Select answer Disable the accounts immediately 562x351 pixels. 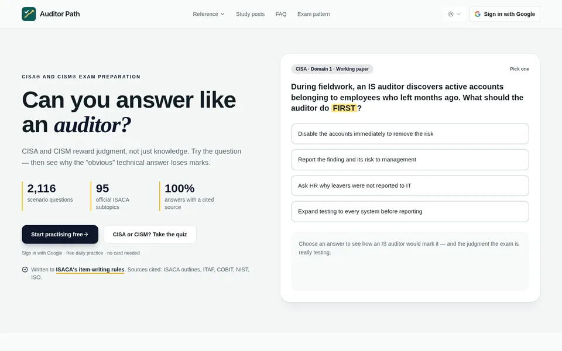pyautogui.click(x=410, y=133)
